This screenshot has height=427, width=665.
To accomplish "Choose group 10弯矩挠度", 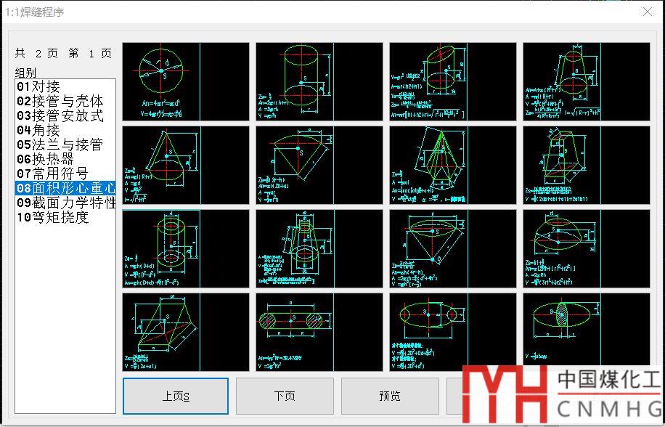I will [x=65, y=217].
